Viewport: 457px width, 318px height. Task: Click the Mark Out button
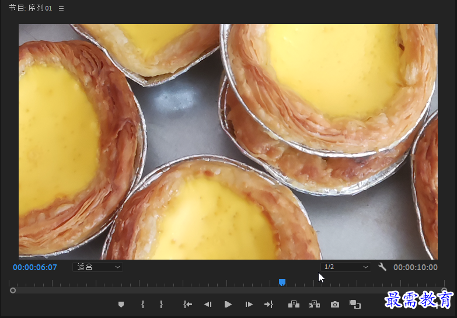[161, 305]
